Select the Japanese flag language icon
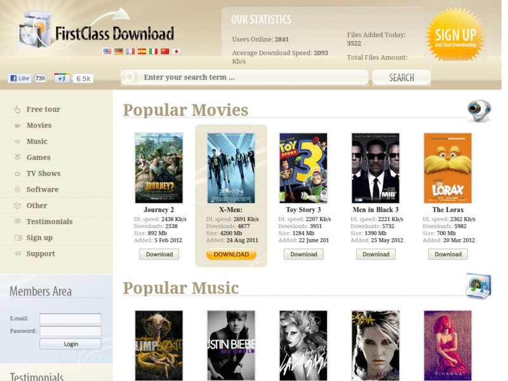508x381 pixels. click(177, 51)
